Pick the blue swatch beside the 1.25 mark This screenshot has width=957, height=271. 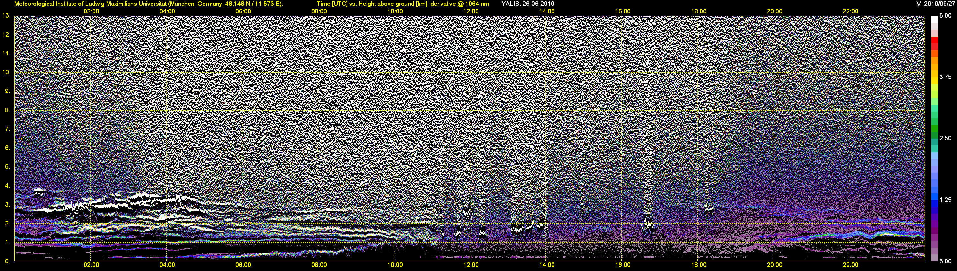pyautogui.click(x=934, y=204)
